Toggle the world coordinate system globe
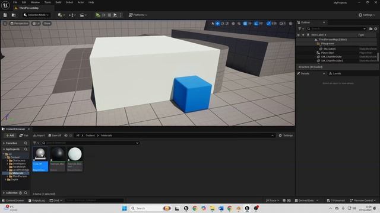 point(233,24)
